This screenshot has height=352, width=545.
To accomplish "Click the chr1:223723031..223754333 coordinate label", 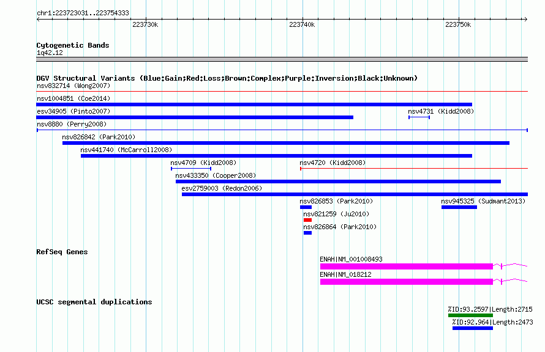I will (x=83, y=13).
